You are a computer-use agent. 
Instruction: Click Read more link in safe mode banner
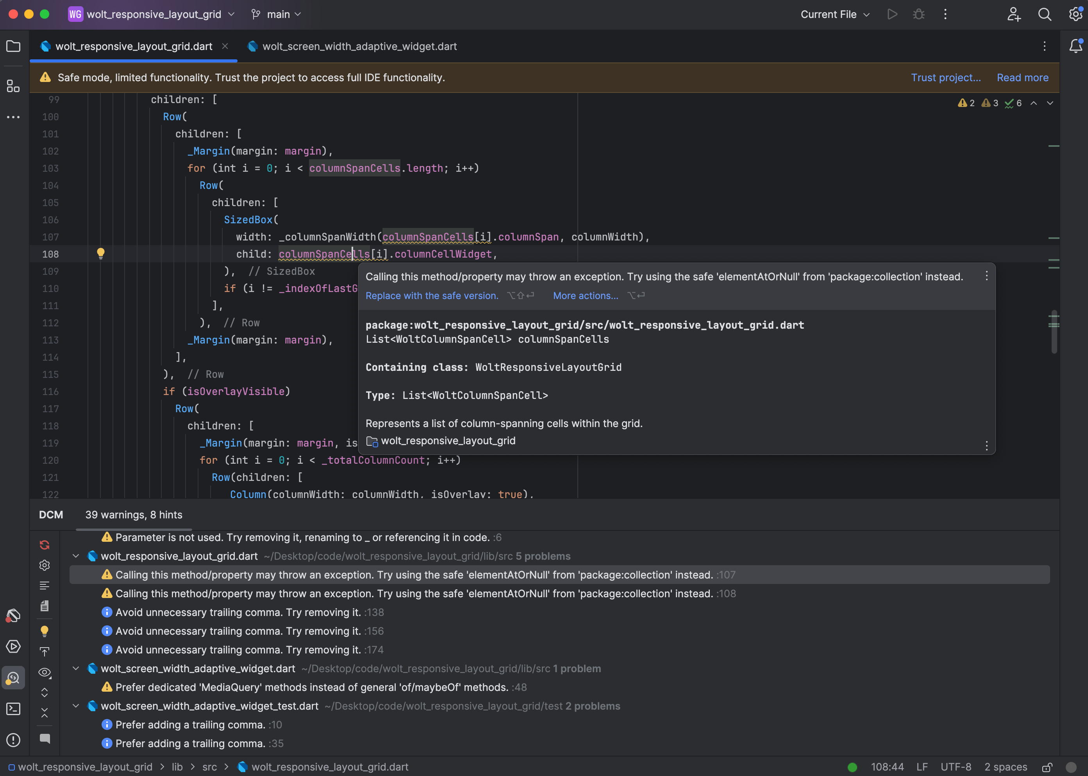[1022, 77]
